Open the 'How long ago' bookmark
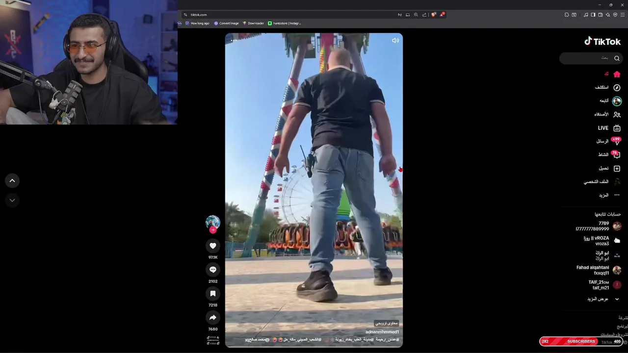 click(x=197, y=23)
